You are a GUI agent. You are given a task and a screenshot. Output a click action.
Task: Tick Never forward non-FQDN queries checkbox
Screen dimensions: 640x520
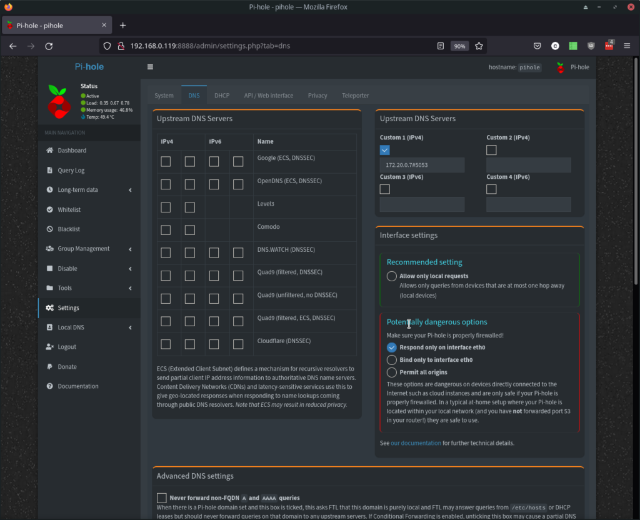tap(162, 498)
